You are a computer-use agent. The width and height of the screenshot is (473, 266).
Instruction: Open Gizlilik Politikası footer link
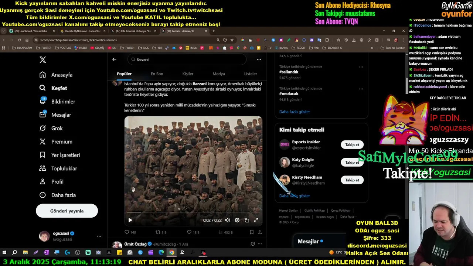pyautogui.click(x=314, y=211)
